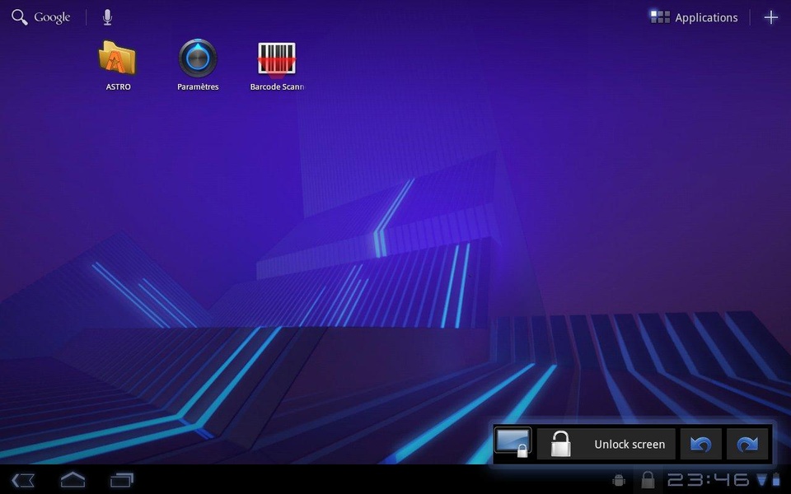The width and height of the screenshot is (791, 494).
Task: Open the 23:46 clock panel
Action: 709,480
